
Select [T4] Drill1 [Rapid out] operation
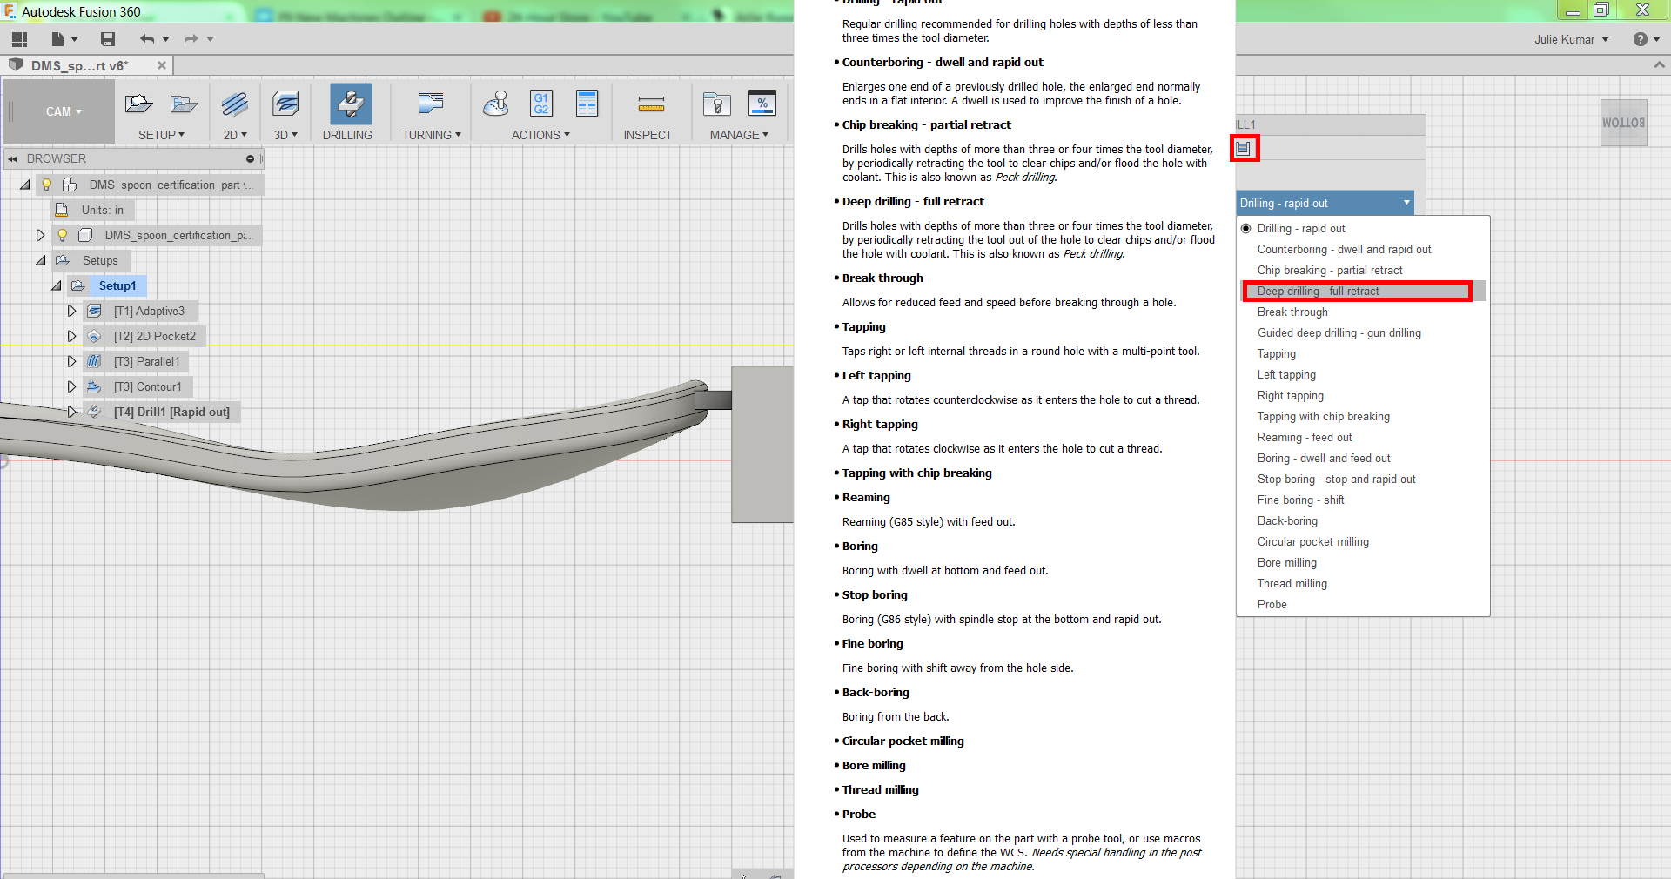point(171,413)
